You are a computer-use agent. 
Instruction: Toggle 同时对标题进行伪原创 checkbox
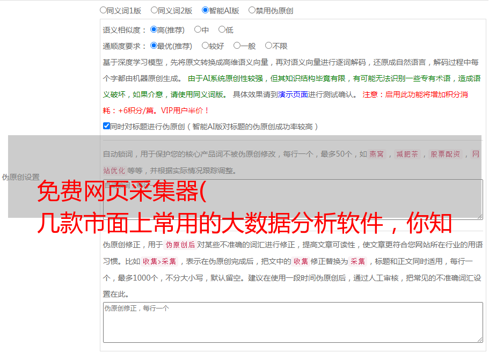click(x=106, y=126)
